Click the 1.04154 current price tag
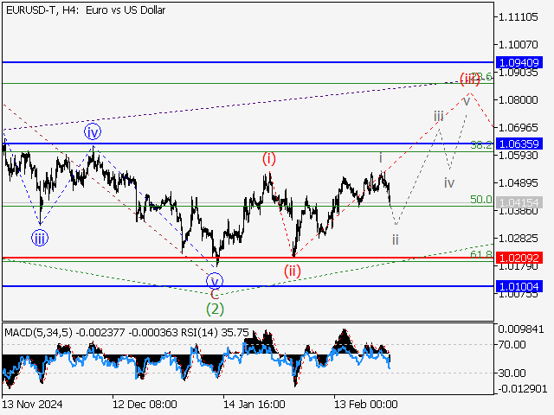Screen dimensions: 554x415 519,201
